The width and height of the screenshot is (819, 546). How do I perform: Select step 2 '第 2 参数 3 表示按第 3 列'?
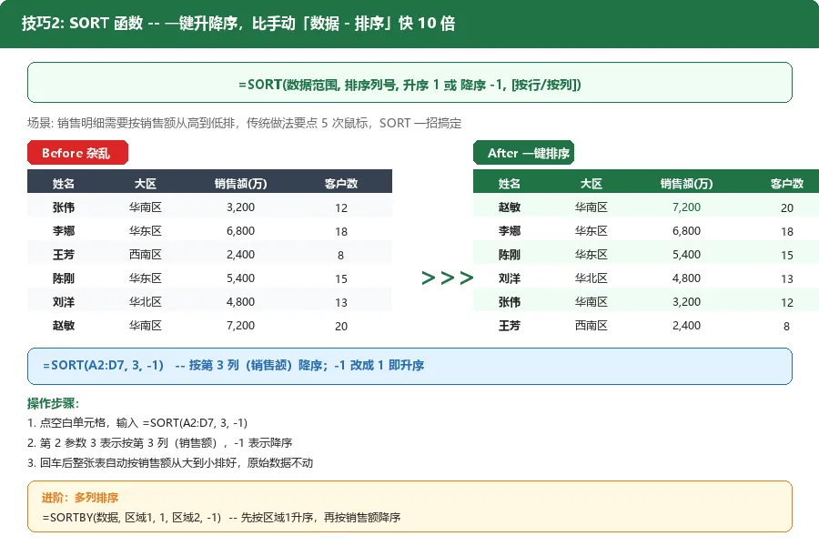coord(160,443)
